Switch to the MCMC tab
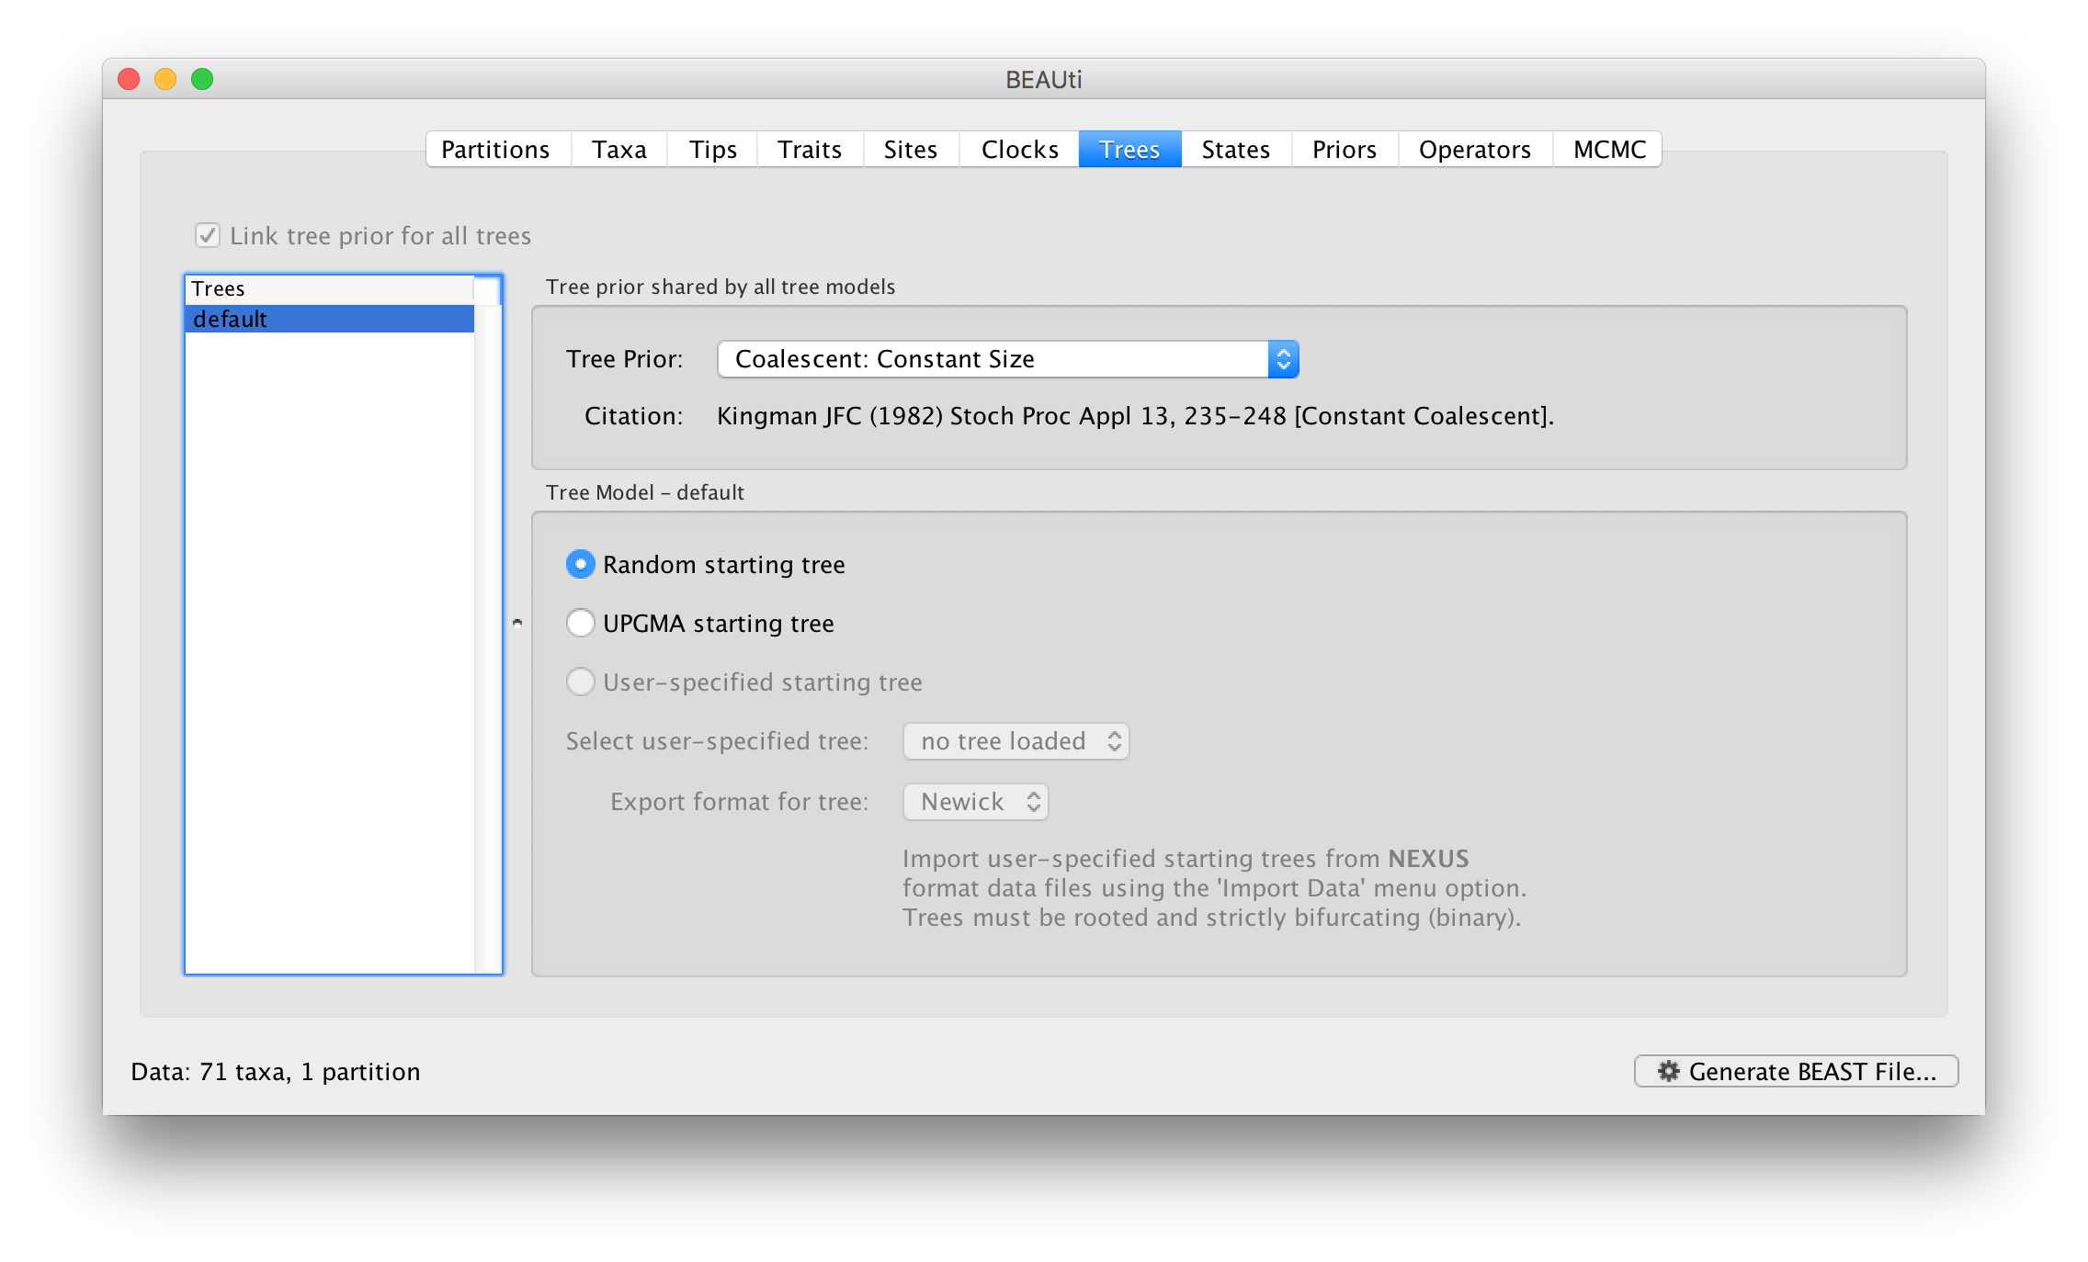 click(1609, 150)
